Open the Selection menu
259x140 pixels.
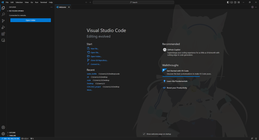(19, 2)
